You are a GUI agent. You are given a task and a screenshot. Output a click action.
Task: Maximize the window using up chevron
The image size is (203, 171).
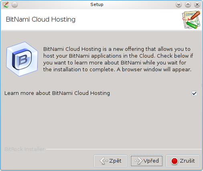(x=188, y=5)
